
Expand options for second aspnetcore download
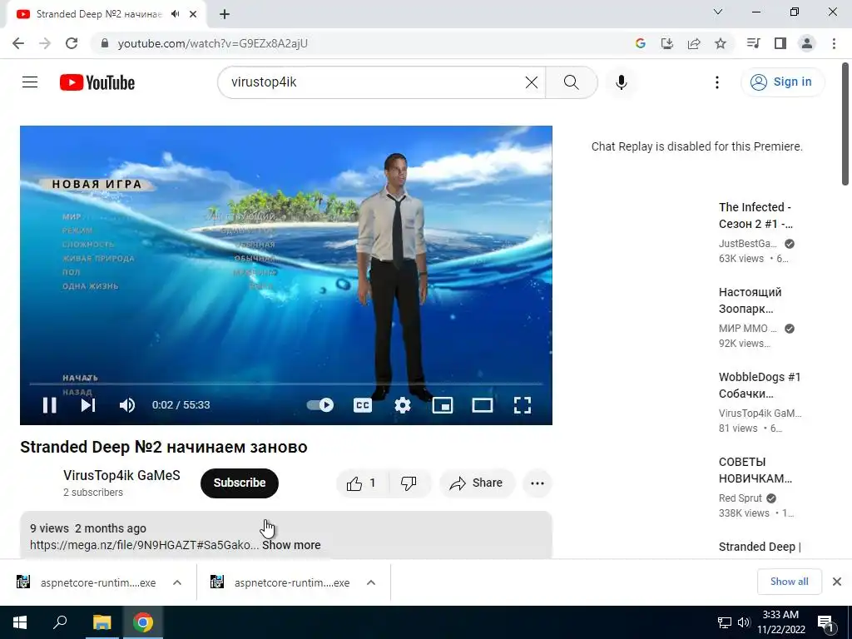click(x=371, y=582)
